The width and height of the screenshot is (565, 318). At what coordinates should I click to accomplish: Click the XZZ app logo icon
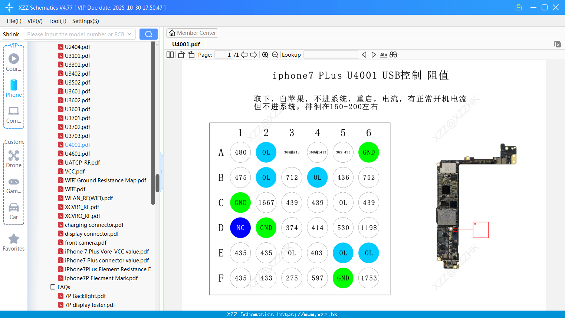[9, 7]
